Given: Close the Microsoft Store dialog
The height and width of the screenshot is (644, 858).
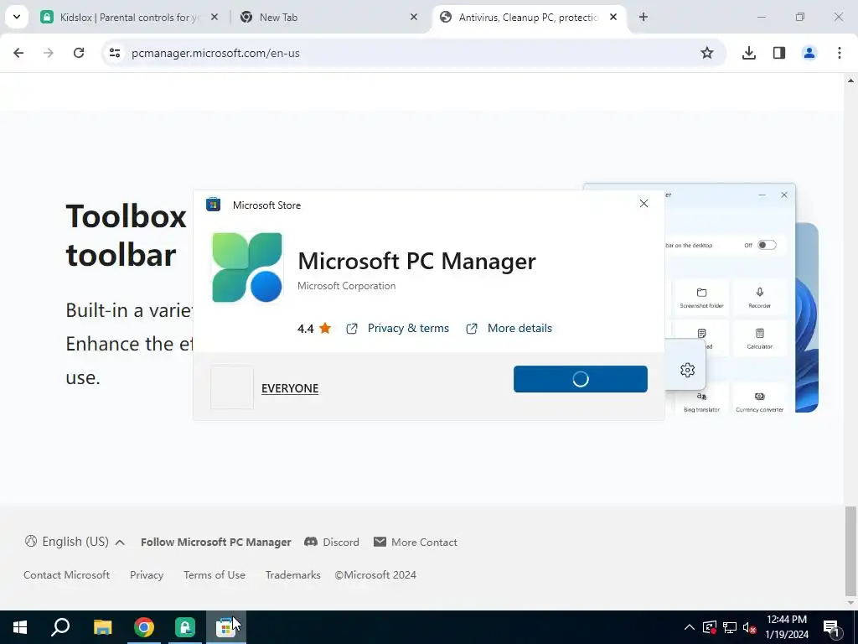Looking at the screenshot, I should (x=644, y=204).
